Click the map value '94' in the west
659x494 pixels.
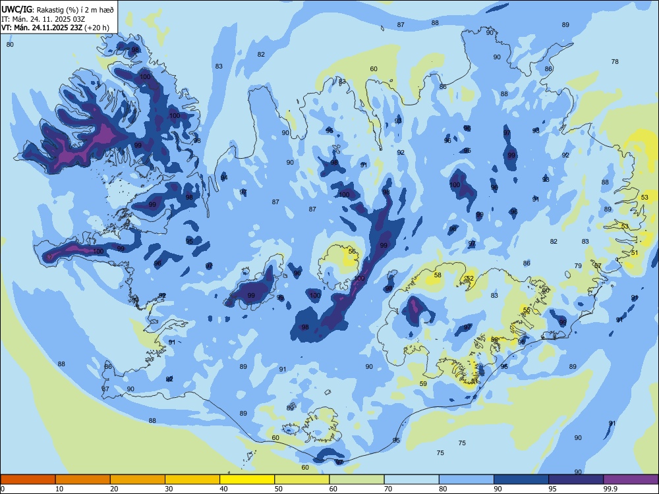click(x=225, y=178)
